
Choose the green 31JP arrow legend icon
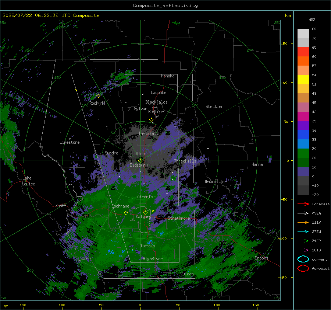click(x=303, y=241)
